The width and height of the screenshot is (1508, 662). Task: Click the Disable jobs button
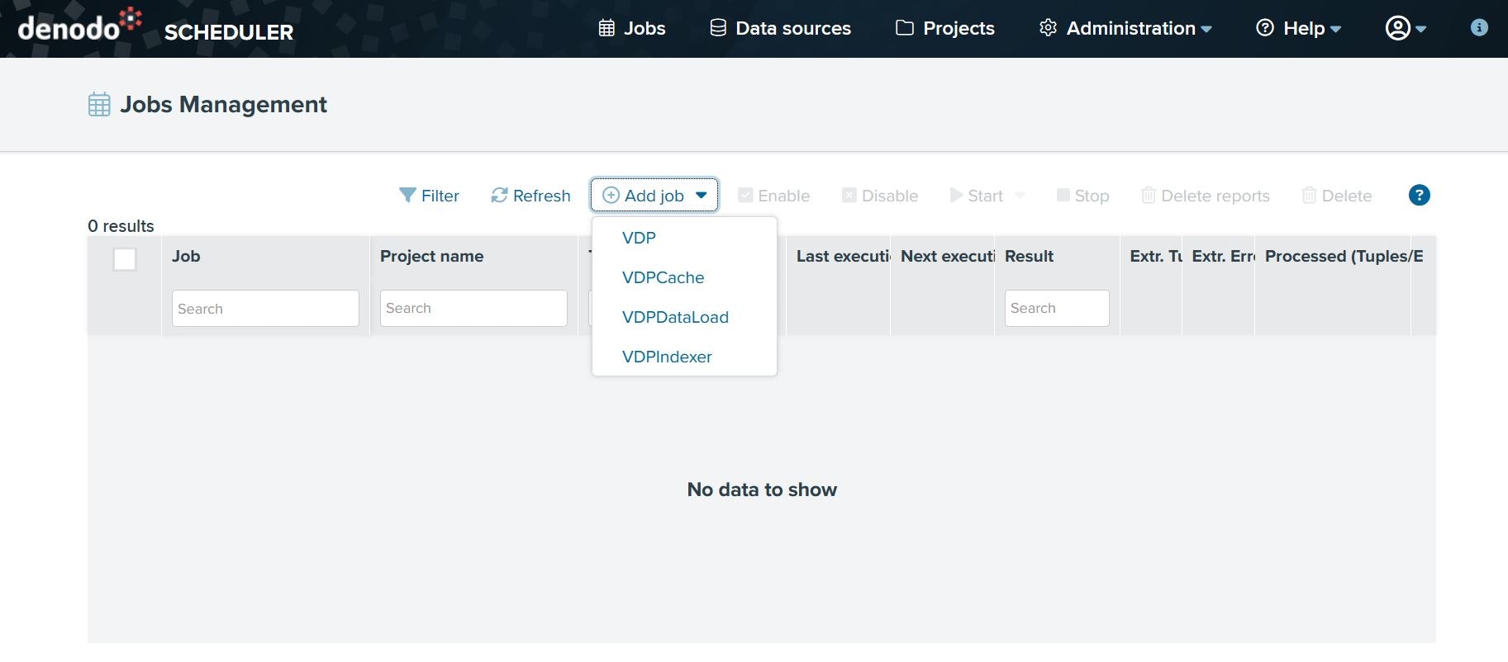point(880,196)
